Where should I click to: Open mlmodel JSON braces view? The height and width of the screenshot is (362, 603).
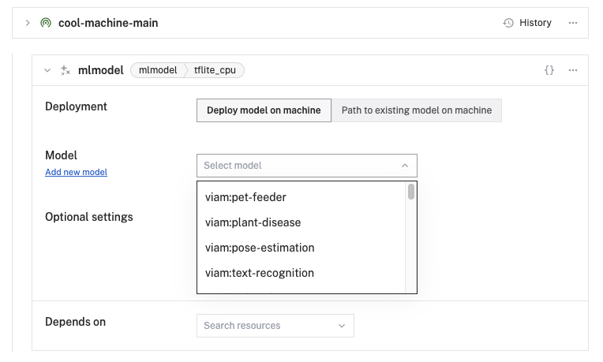(x=549, y=70)
